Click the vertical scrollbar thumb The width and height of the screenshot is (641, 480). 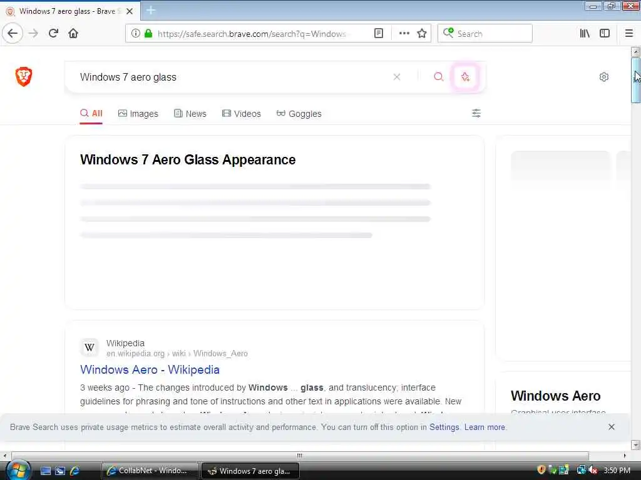pyautogui.click(x=635, y=81)
